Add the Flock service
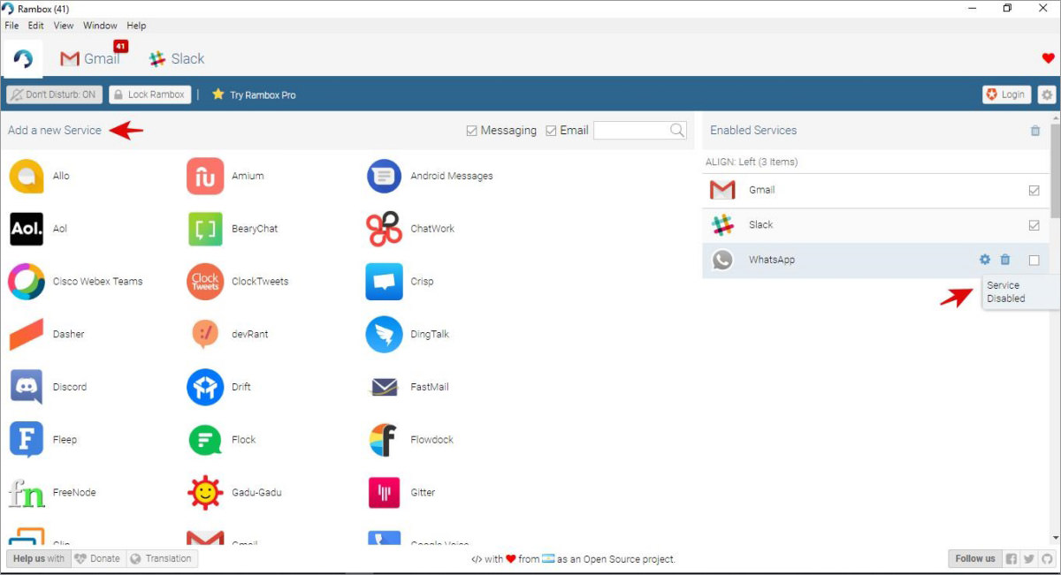The height and width of the screenshot is (575, 1061). point(221,440)
